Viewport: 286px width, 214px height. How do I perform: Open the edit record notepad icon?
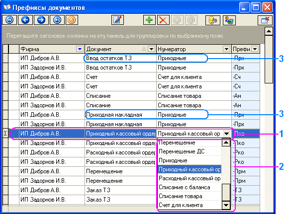pyautogui.click(x=118, y=20)
